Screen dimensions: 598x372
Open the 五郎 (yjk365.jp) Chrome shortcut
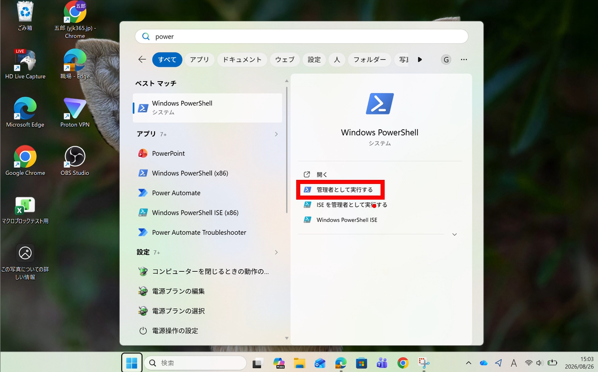tap(75, 19)
